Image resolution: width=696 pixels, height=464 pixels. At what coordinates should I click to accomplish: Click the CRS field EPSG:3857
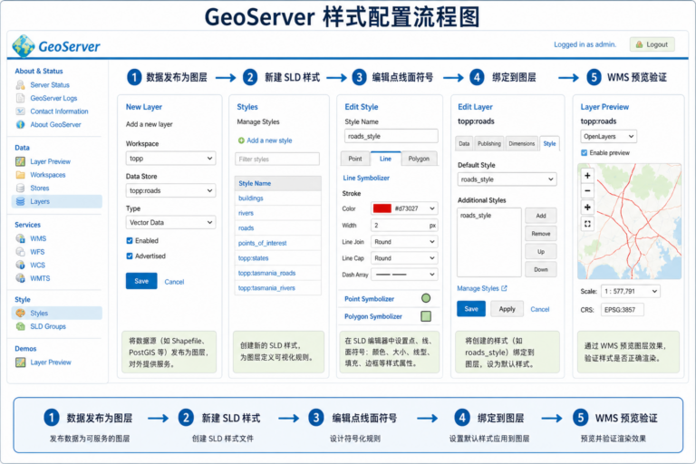[623, 309]
